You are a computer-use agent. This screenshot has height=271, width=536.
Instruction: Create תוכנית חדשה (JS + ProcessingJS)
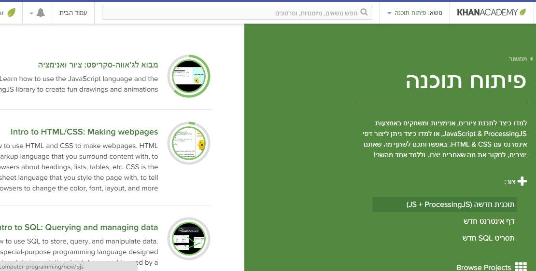444,204
